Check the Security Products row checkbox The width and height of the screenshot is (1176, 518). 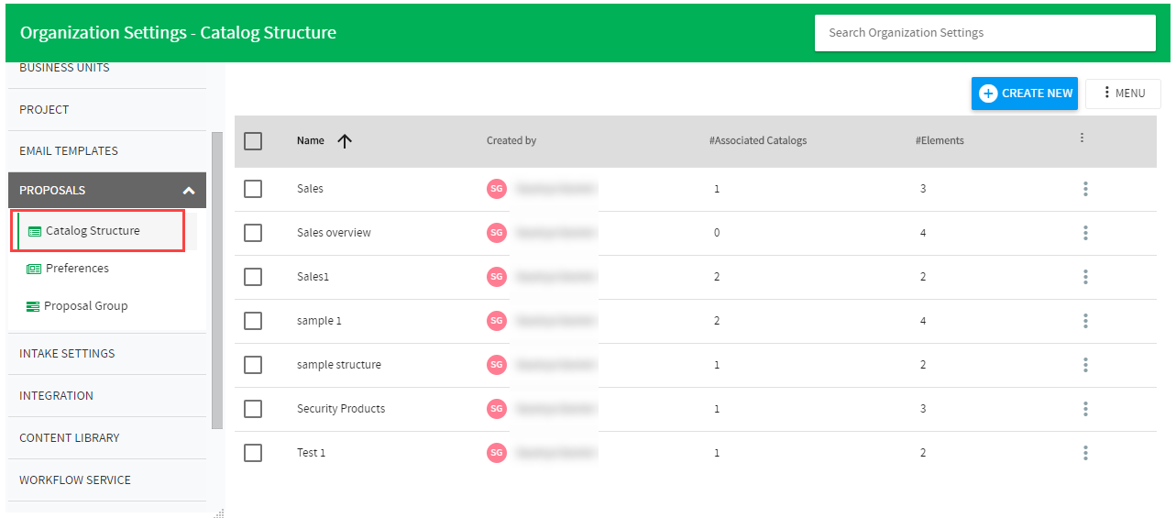(x=253, y=409)
